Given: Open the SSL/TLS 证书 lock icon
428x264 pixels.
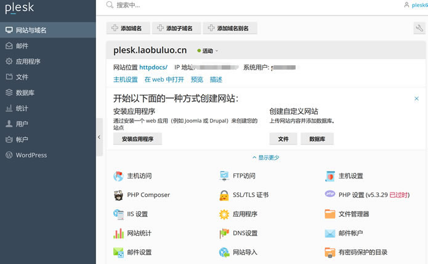Looking at the screenshot, I should tap(224, 195).
